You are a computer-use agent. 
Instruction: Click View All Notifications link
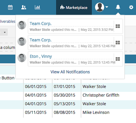pos(70,72)
